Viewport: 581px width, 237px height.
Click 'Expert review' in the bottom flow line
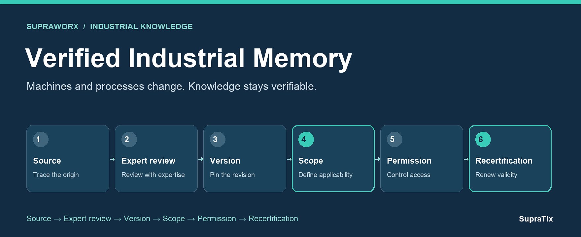tap(87, 219)
